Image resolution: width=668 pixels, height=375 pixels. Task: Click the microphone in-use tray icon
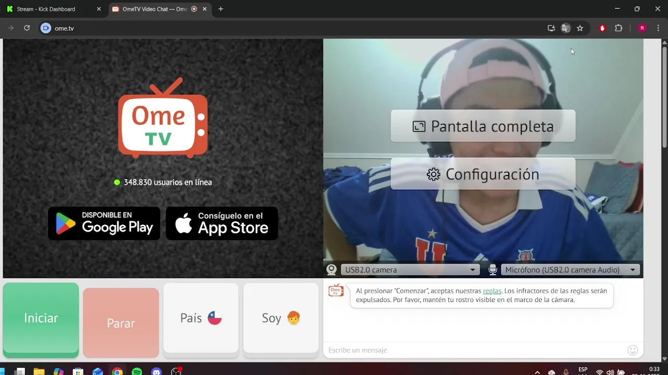pos(566,372)
